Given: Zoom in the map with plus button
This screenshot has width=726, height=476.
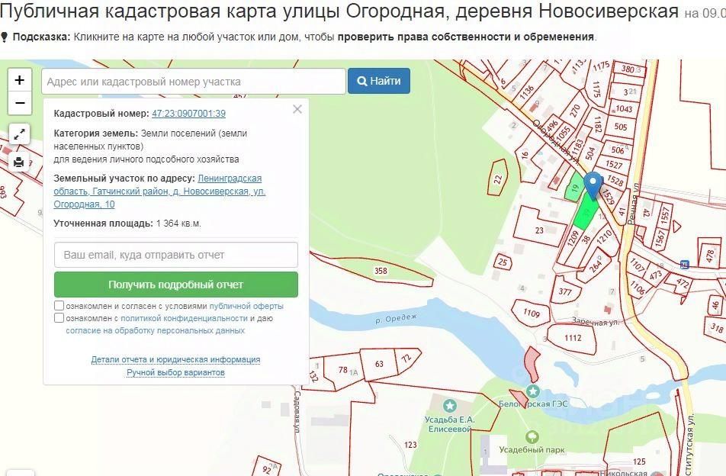Looking at the screenshot, I should coord(20,80).
